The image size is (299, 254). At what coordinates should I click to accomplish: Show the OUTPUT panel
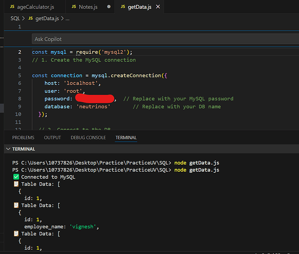pos(52,138)
